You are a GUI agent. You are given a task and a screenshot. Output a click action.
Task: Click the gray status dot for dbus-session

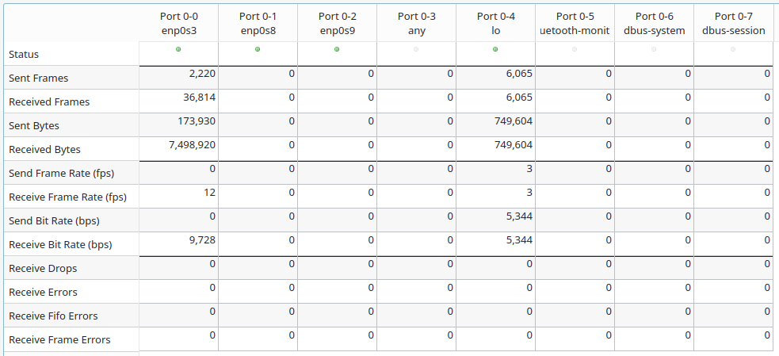733,49
